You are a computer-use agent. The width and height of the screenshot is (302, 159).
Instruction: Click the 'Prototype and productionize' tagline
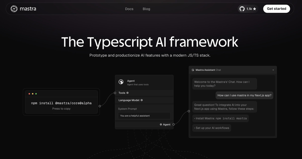pos(150,55)
